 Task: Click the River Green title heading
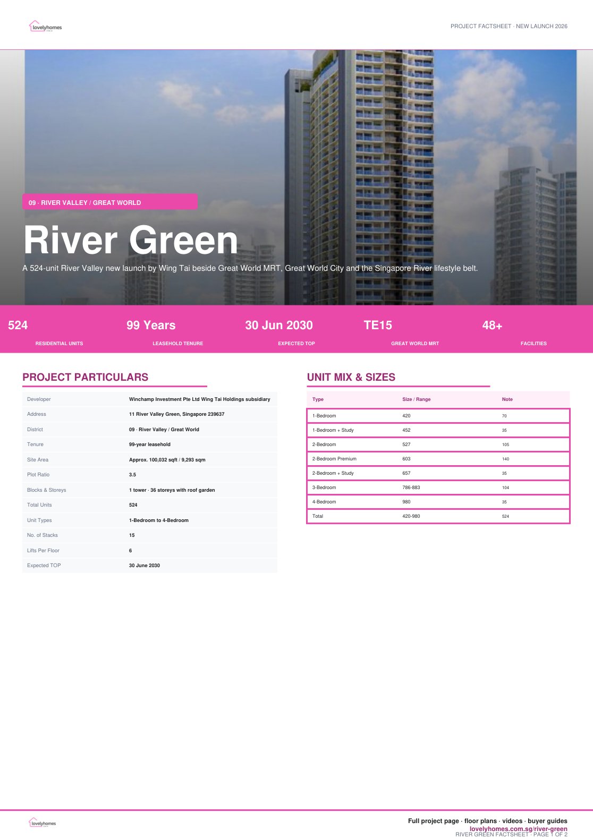click(131, 241)
